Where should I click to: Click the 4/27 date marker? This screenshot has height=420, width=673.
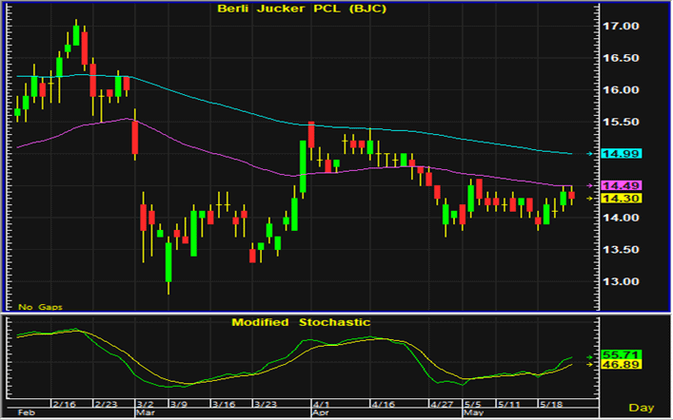point(442,404)
